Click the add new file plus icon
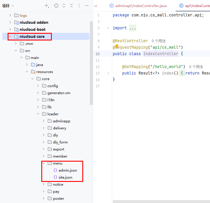210x203 pixels. click(47, 6)
